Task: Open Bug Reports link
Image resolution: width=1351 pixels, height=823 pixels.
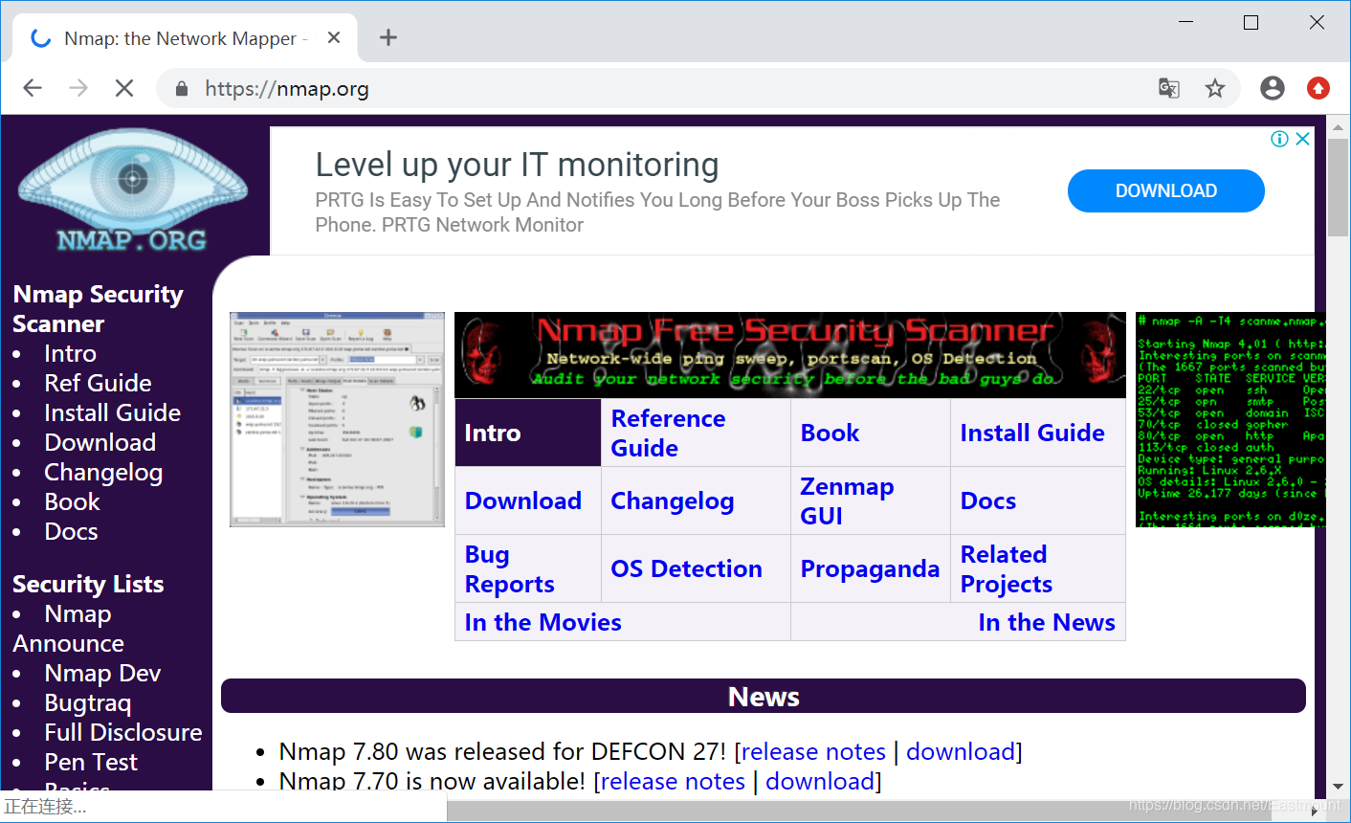Action: coord(509,568)
